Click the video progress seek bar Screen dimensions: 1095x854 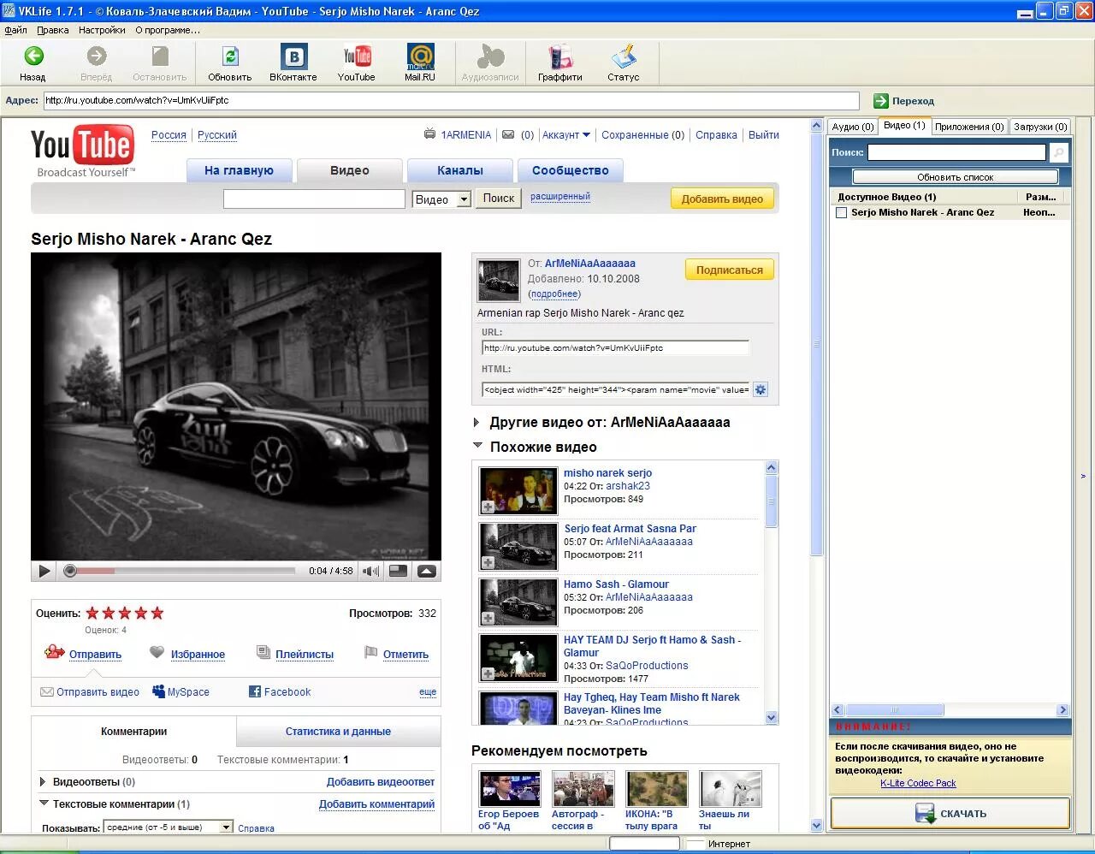[x=184, y=571]
